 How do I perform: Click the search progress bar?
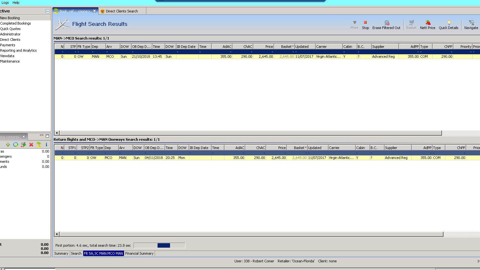159,245
